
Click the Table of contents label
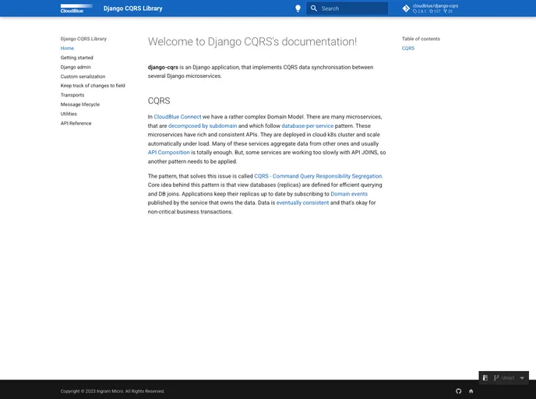pos(421,39)
